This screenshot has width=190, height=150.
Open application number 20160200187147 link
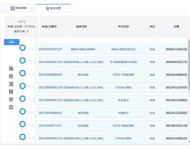50,49
